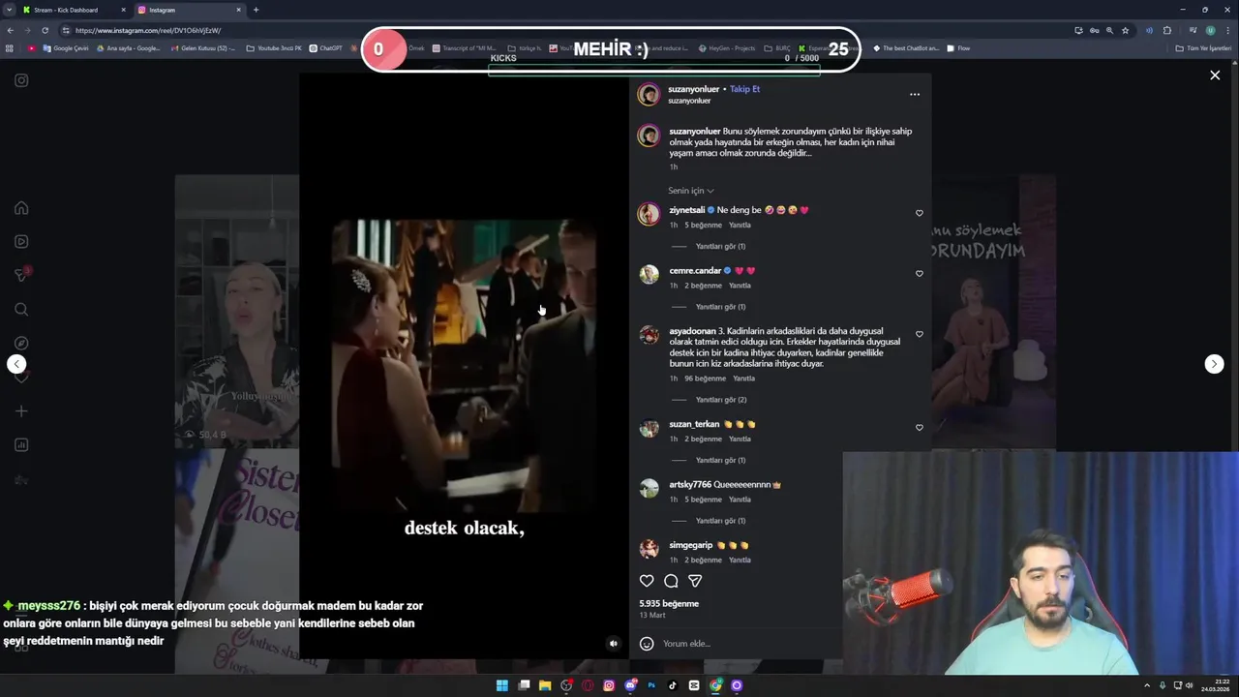
Task: Open File Explorer from taskbar
Action: click(545, 685)
